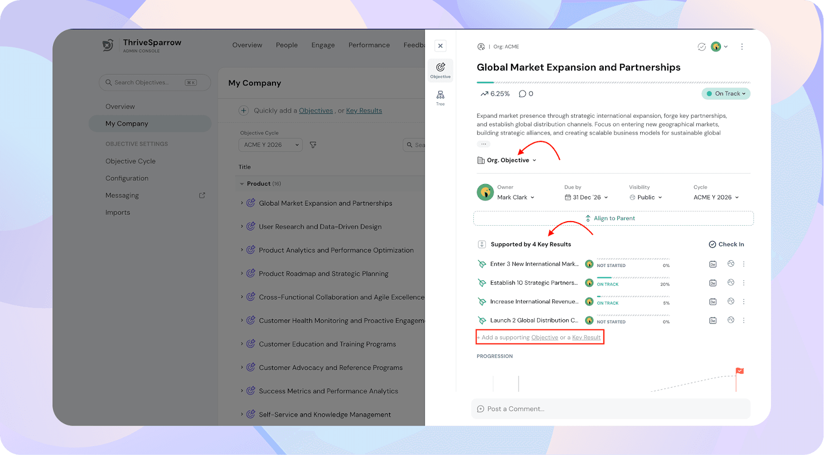This screenshot has width=824, height=455.
Task: Select Objective Cycle in the sidebar
Action: point(130,161)
